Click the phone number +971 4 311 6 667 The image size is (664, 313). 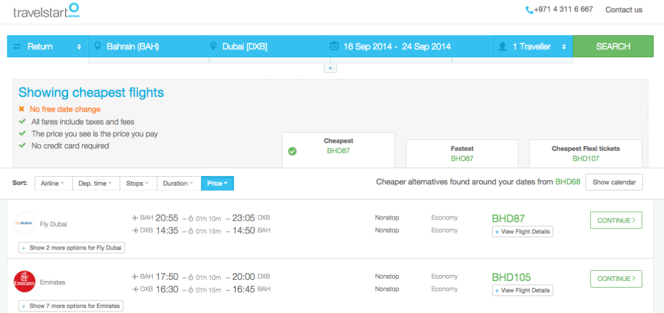563,9
